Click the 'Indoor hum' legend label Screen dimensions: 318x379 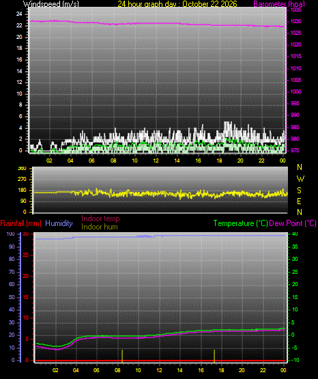point(100,227)
